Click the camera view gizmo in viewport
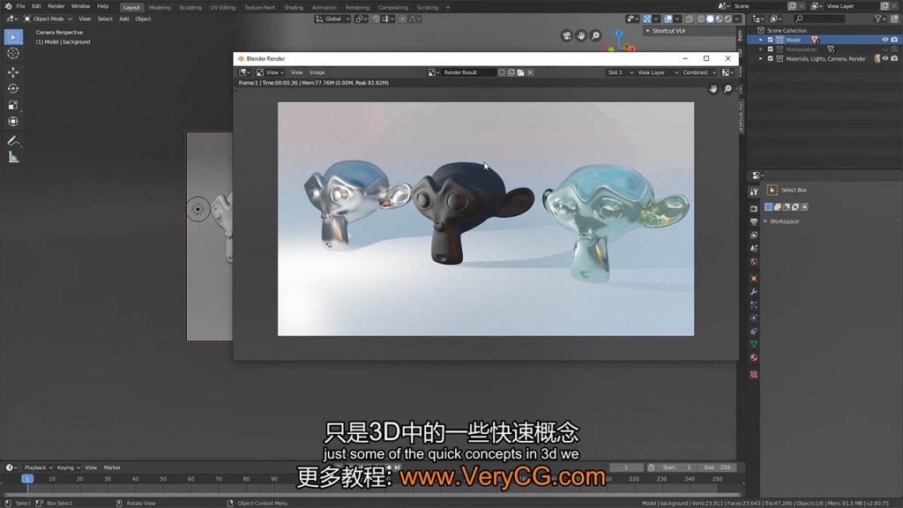 pyautogui.click(x=567, y=36)
